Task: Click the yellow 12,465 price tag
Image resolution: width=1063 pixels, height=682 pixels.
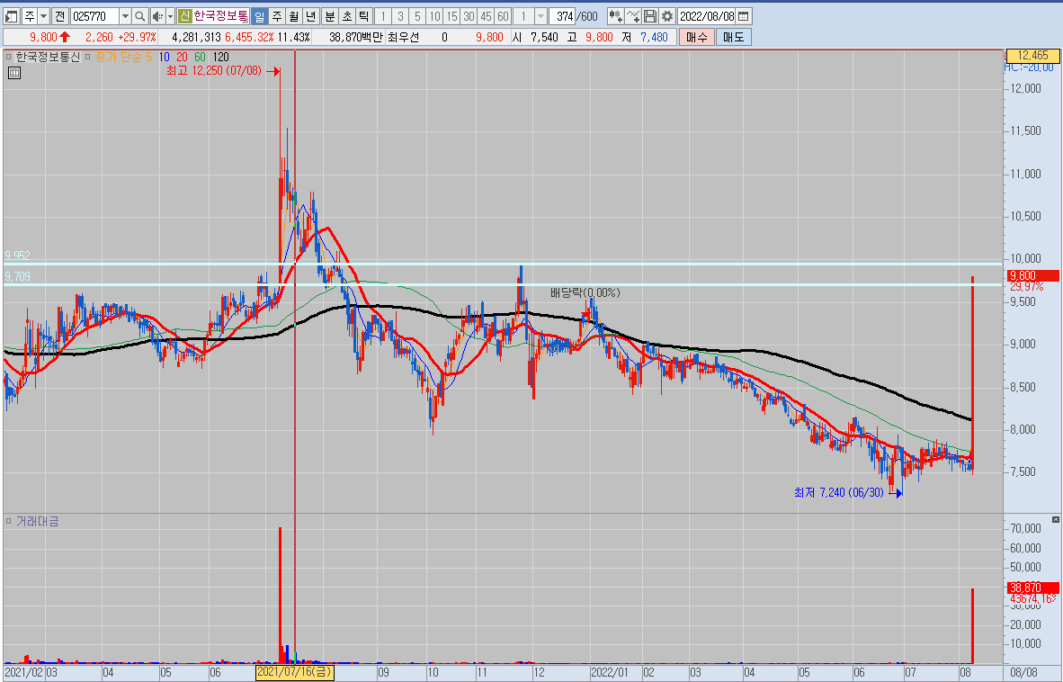Action: [1032, 56]
